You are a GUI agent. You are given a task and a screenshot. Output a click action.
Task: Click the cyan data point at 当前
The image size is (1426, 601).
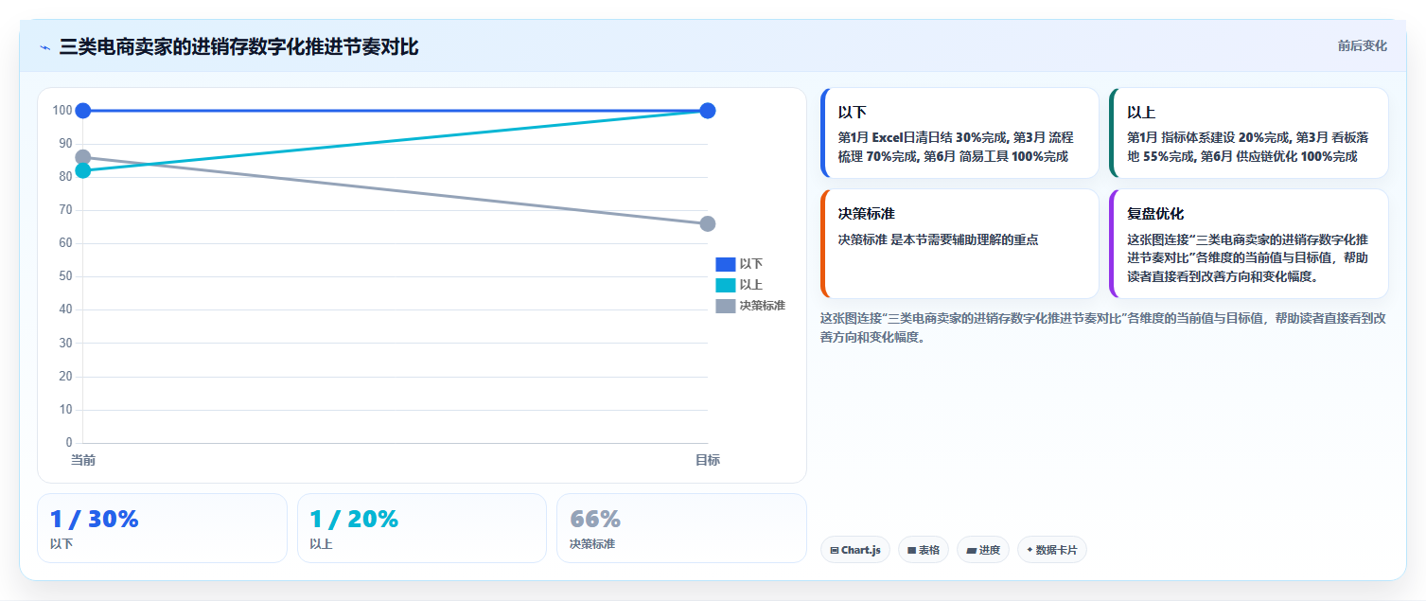[x=83, y=170]
